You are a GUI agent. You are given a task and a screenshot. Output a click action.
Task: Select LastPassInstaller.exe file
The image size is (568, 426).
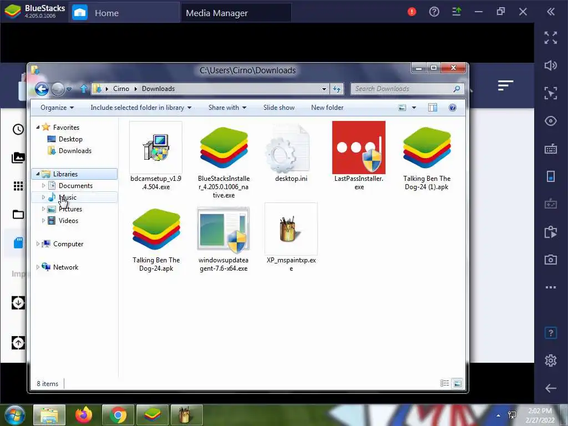359,148
